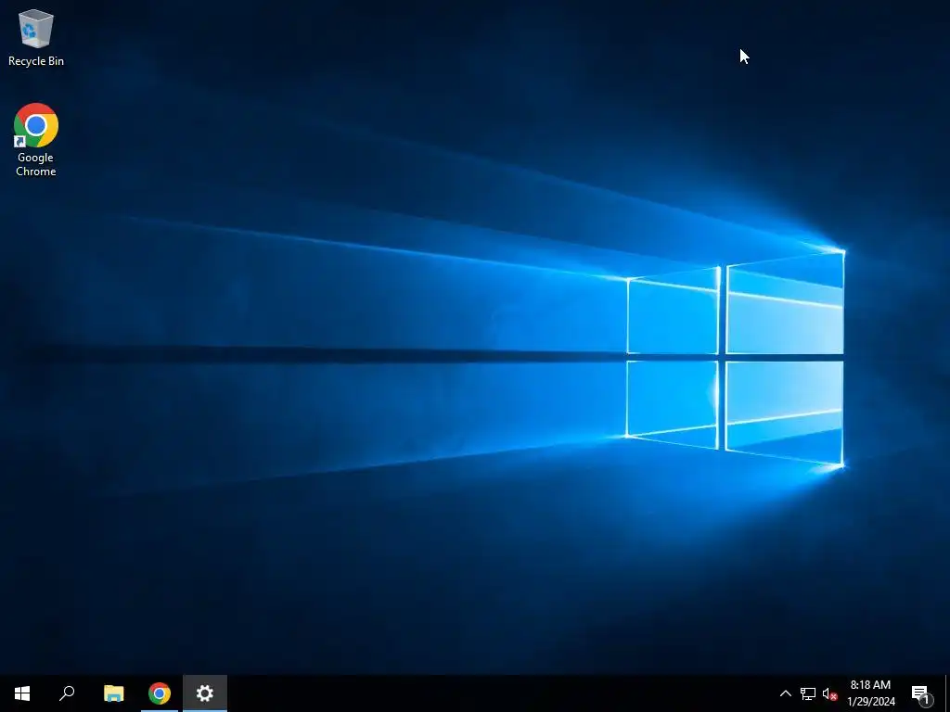Image resolution: width=950 pixels, height=712 pixels.
Task: Switch to Chrome in the taskbar
Action: [x=160, y=693]
